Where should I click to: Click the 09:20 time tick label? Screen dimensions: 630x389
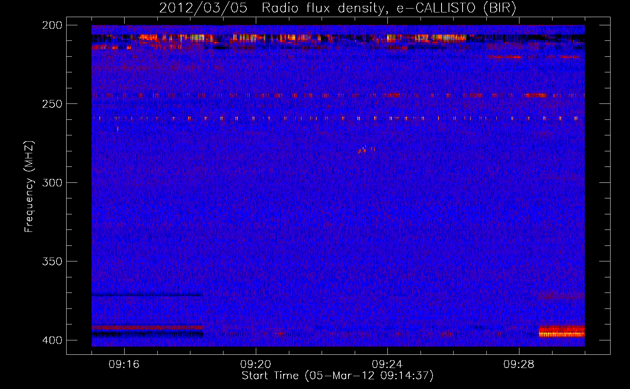[256, 364]
